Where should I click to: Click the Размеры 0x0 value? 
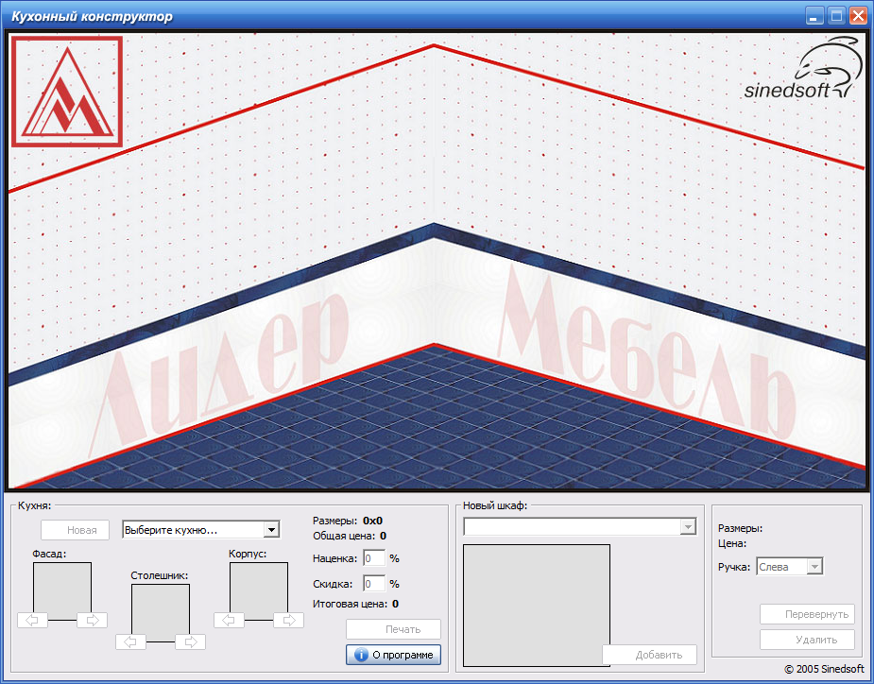372,521
